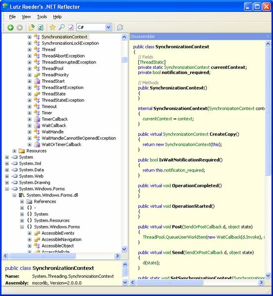This screenshot has width=273, height=296.
Task: Collapse the System.Windows.Forms assembly node
Action: pyautogui.click(x=7, y=189)
